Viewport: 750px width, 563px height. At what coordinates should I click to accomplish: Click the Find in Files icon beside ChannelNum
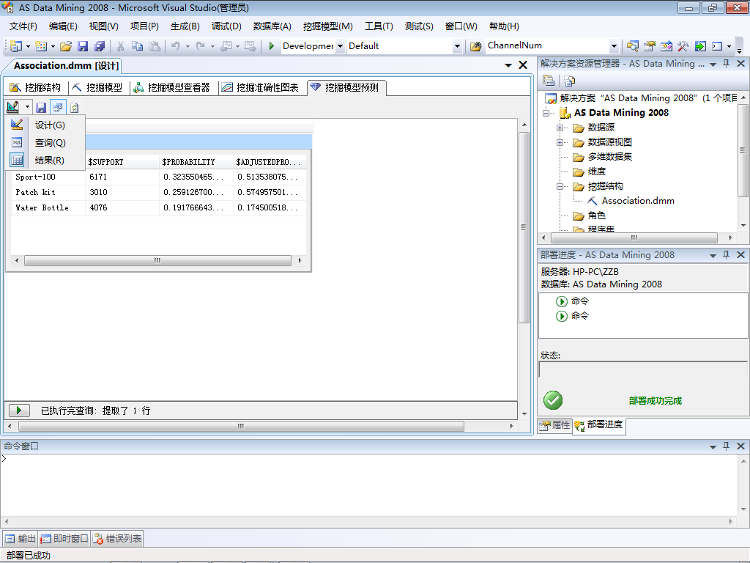click(x=475, y=46)
